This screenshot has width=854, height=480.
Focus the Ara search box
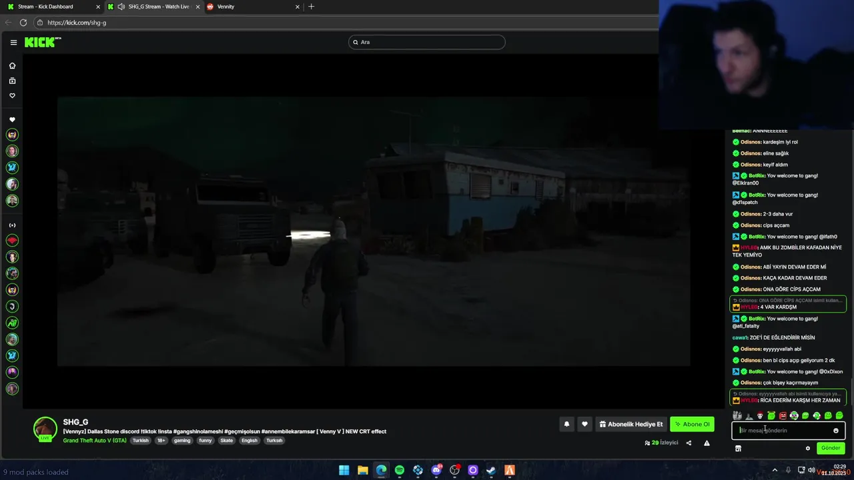click(427, 42)
